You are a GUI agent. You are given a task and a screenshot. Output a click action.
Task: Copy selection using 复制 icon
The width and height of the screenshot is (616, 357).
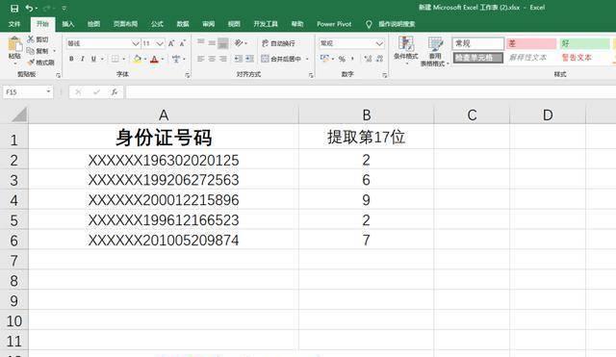click(x=31, y=51)
